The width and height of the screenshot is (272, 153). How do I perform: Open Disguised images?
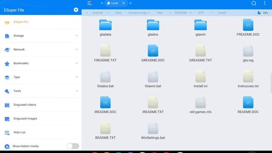(41, 119)
